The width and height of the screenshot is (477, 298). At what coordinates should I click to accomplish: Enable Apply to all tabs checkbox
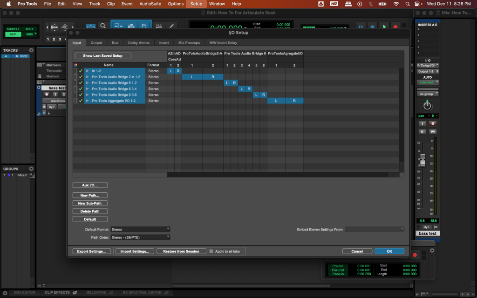click(x=211, y=251)
